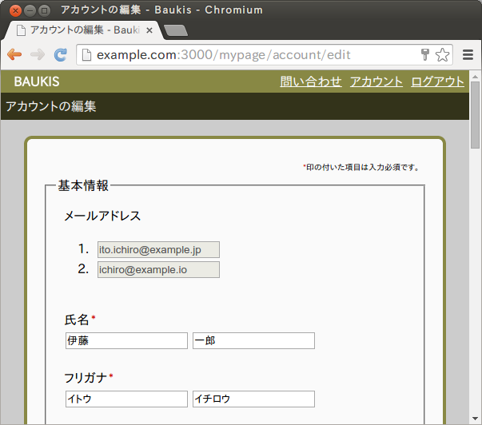Reload the current page
This screenshot has width=482, height=425.
(x=60, y=54)
